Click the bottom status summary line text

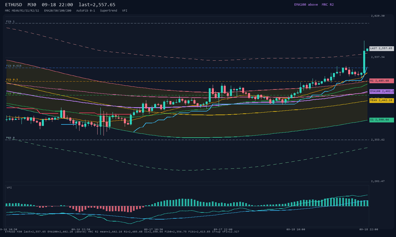122,232
